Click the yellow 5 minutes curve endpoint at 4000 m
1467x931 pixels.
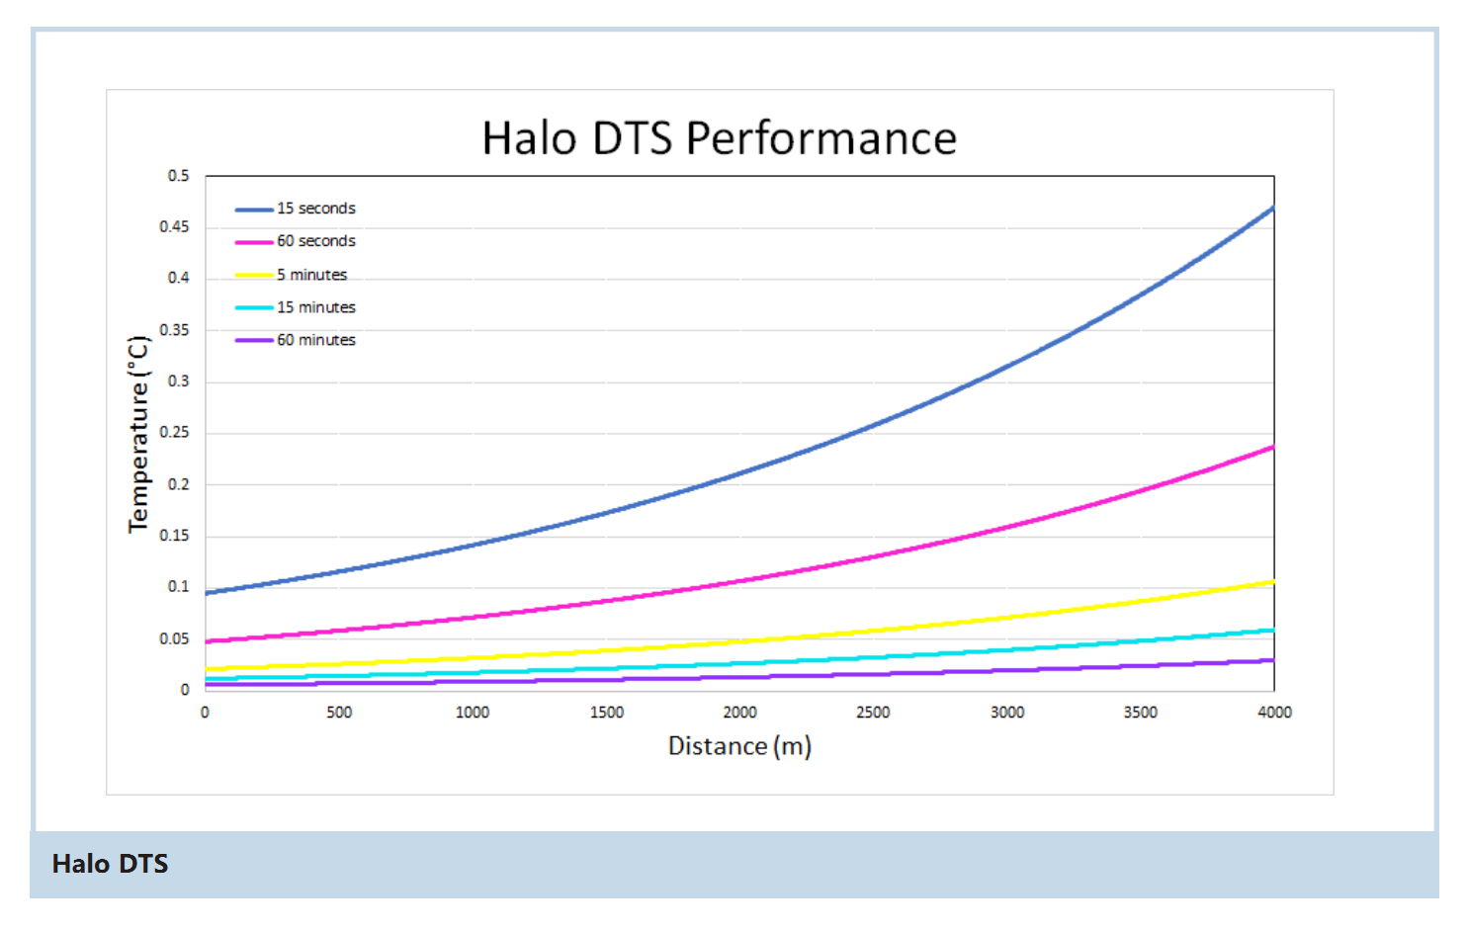[x=1272, y=582]
